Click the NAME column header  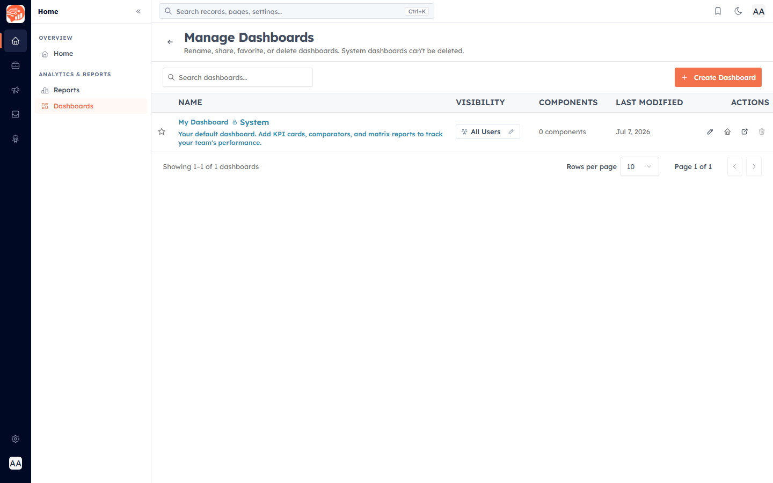tap(190, 103)
